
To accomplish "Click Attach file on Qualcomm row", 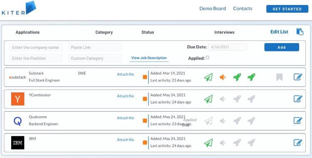I will [x=125, y=118].
